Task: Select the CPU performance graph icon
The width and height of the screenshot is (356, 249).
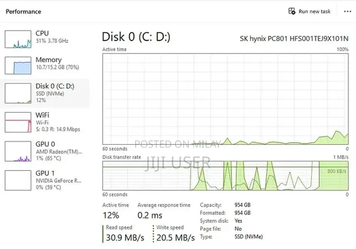Action: [x=17, y=39]
